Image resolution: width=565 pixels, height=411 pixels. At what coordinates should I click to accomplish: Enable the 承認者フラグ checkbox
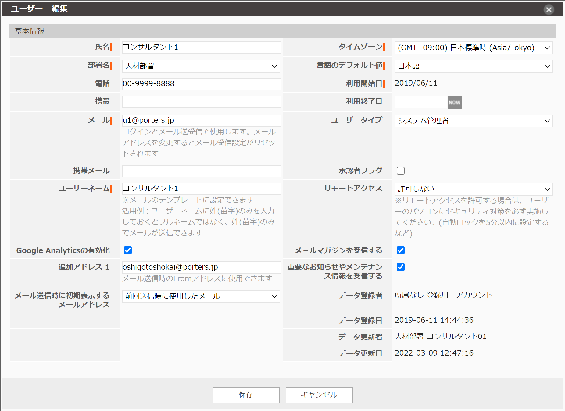click(x=400, y=171)
